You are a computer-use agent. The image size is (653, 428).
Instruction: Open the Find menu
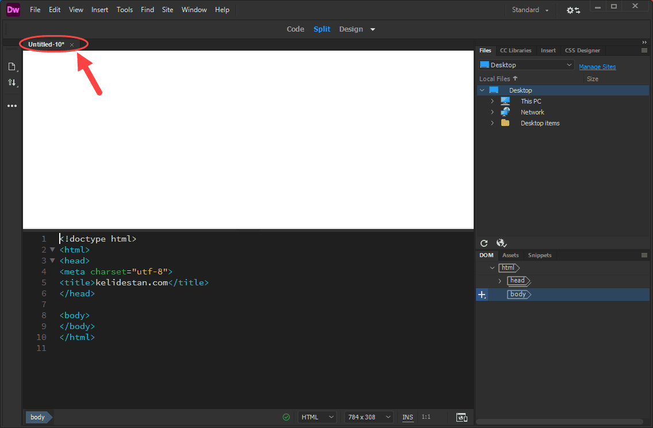pyautogui.click(x=147, y=10)
